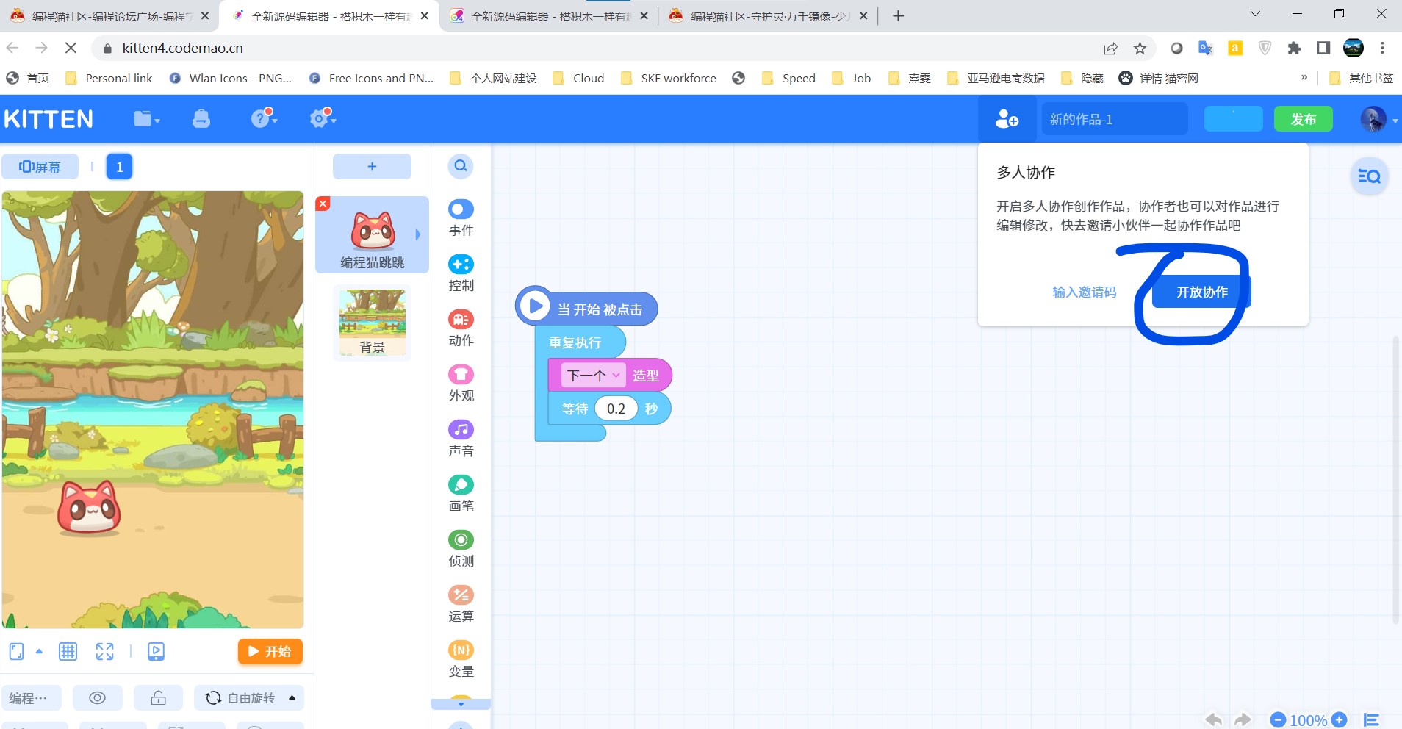The image size is (1402, 729).
Task: Open the Google Translate extension icon
Action: click(x=1206, y=48)
